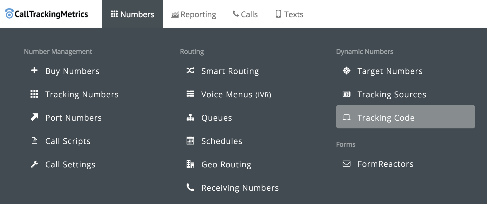
Task: Click the list icon beside Voice Menus
Action: pos(190,94)
